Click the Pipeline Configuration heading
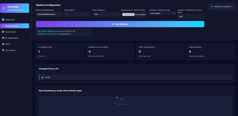The height and width of the screenshot is (116, 238). [x=48, y=5]
